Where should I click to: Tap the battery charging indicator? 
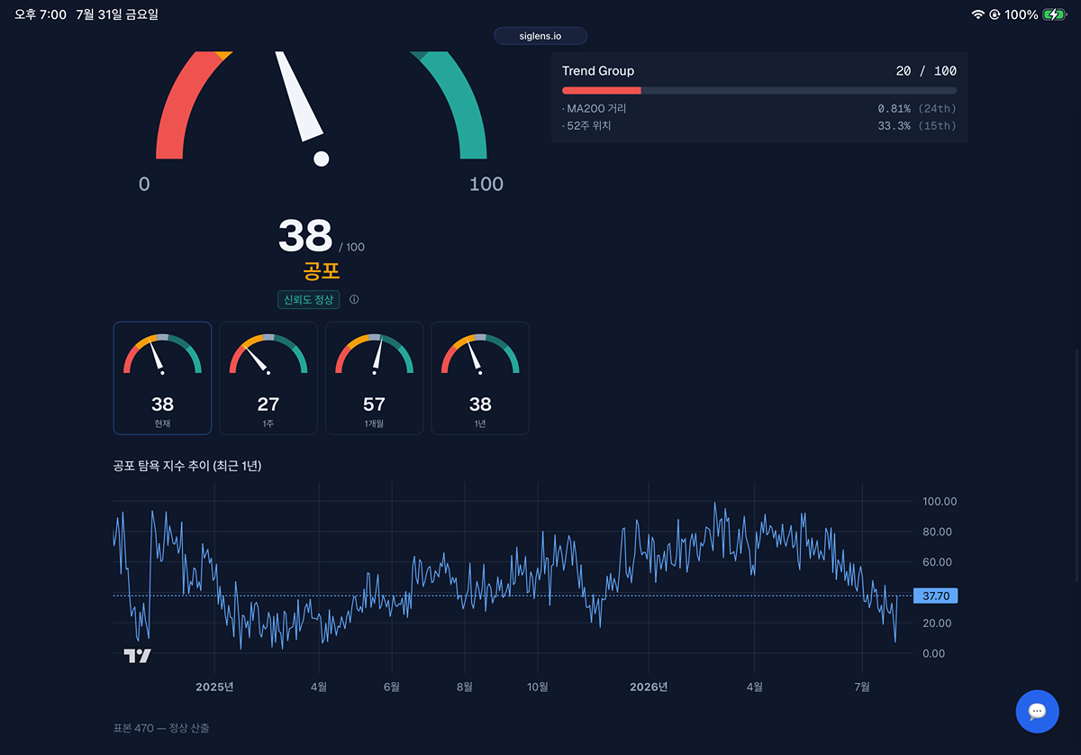coord(1054,15)
